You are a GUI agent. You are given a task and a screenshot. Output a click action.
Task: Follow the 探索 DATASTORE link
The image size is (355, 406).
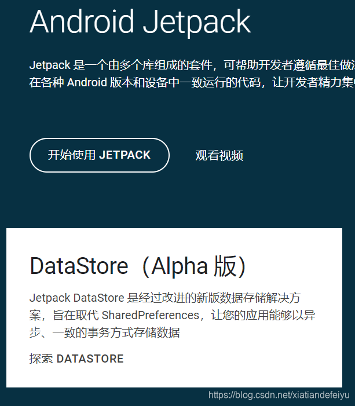(76, 359)
